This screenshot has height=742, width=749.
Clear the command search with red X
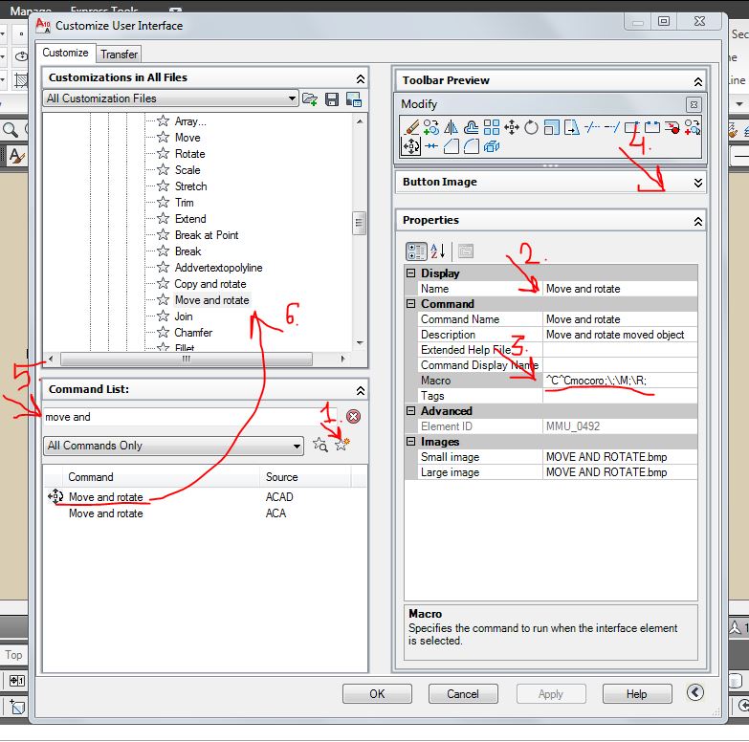[354, 416]
